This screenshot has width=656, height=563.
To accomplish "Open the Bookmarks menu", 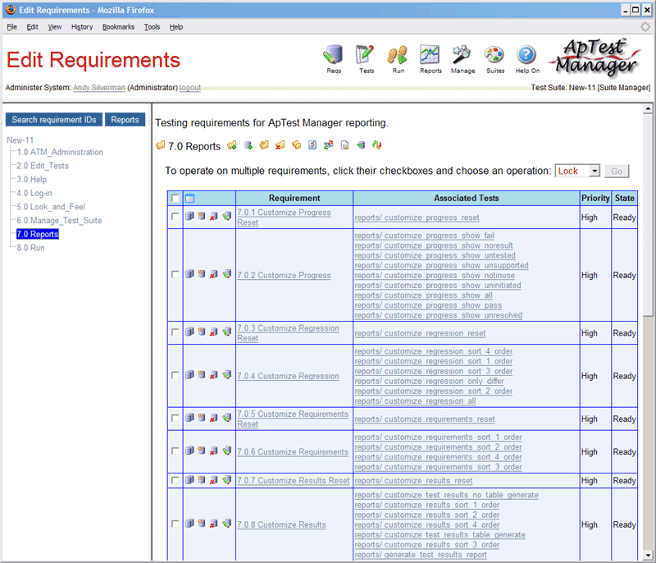I will coord(118,27).
